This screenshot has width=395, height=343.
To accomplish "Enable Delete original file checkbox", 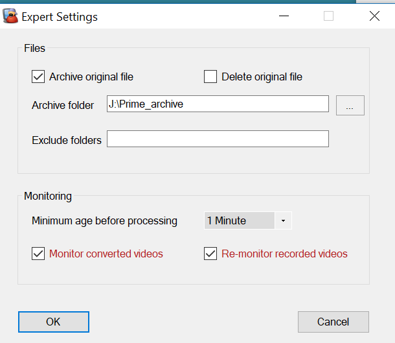I will point(210,77).
